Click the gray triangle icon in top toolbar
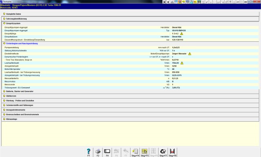 point(172,2)
